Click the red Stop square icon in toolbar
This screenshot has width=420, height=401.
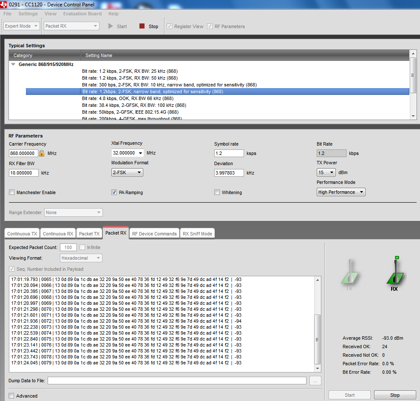(x=142, y=26)
